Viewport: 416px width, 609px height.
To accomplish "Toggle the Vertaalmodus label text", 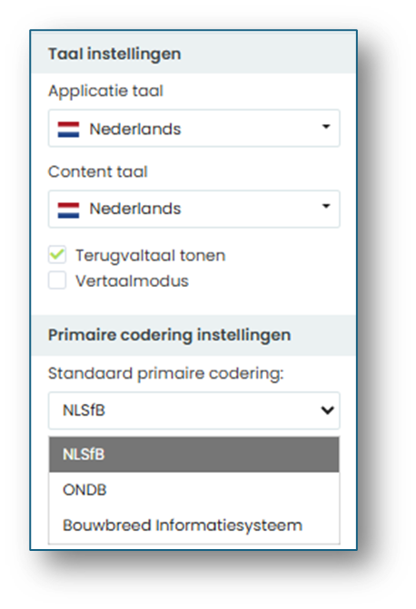I will (133, 280).
